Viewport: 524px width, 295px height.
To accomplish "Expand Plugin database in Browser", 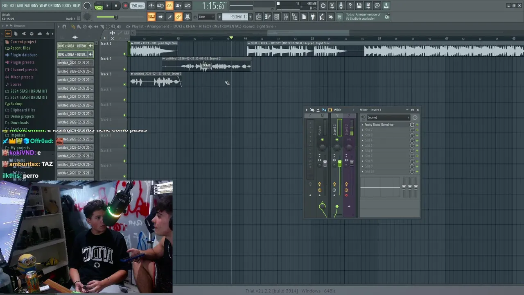I will pos(24,55).
